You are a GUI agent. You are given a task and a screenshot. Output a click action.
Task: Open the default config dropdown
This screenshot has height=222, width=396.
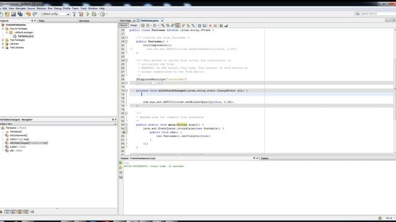(x=55, y=14)
